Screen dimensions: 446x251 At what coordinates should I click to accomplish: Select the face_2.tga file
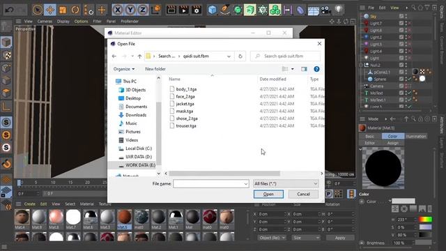185,96
